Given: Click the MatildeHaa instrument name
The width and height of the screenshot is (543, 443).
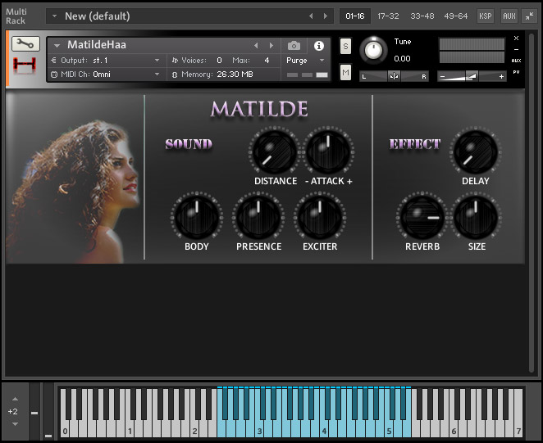Looking at the screenshot, I should coord(97,46).
